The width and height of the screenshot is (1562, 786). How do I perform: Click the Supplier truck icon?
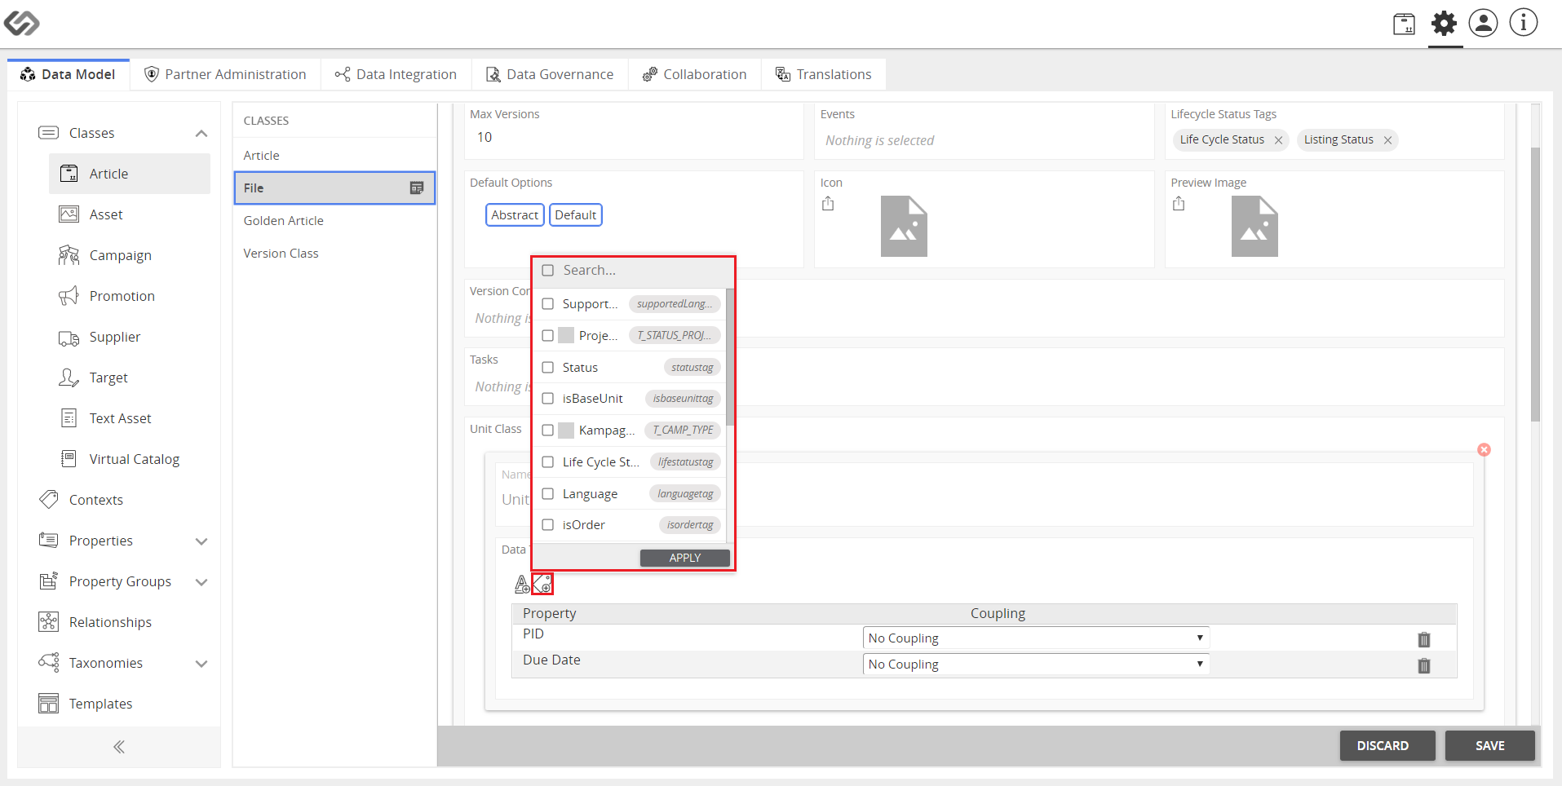point(69,338)
